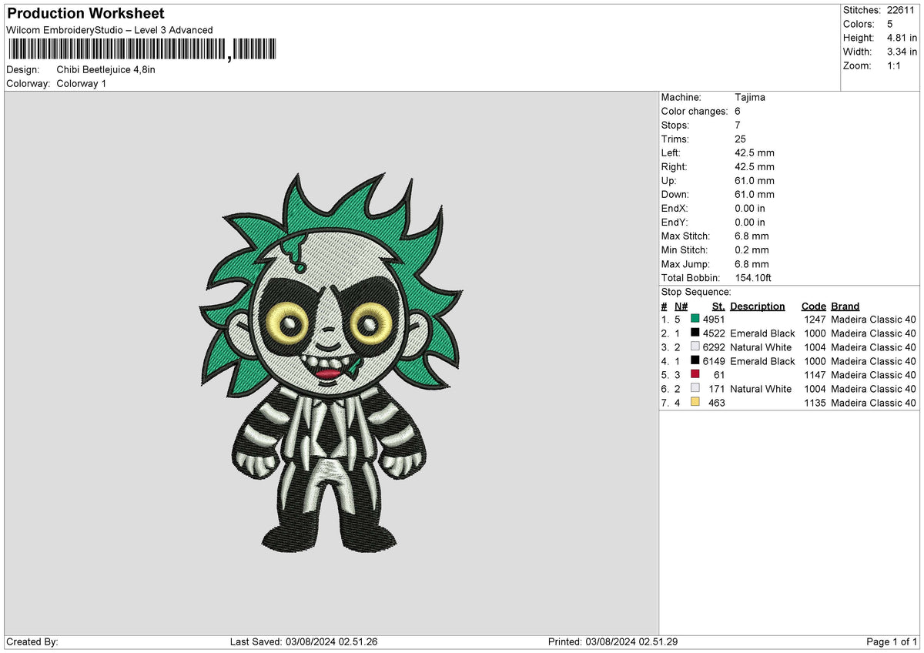Viewport: 924px width, 653px height.
Task: Click the Production Worksheet title
Action: click(85, 13)
